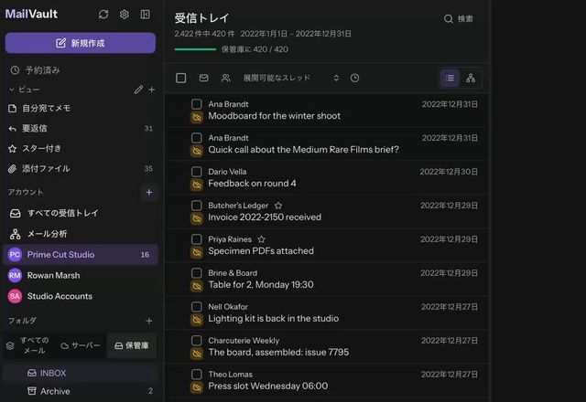Click vault icon on Lighting kit message
586x402 pixels.
pyautogui.click(x=197, y=320)
